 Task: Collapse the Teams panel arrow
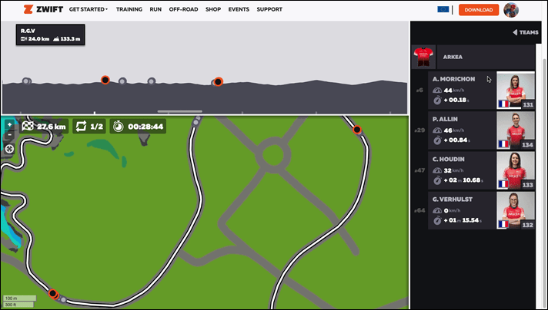coord(515,32)
